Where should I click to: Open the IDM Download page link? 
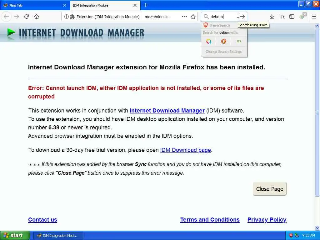185,150
